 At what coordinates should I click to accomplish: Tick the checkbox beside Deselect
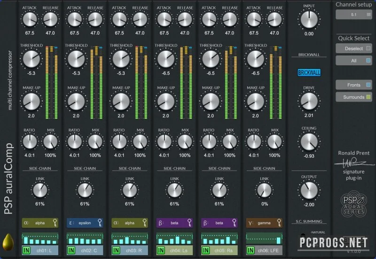(368, 48)
